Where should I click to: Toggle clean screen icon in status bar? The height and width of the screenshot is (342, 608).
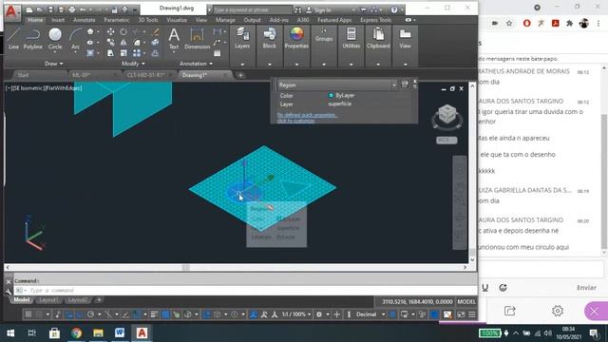click(x=461, y=314)
